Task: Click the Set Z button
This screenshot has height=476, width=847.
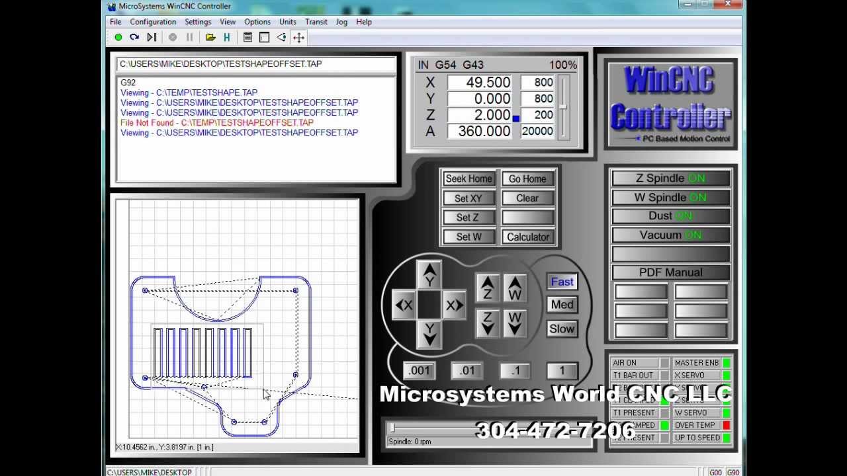Action: (468, 218)
